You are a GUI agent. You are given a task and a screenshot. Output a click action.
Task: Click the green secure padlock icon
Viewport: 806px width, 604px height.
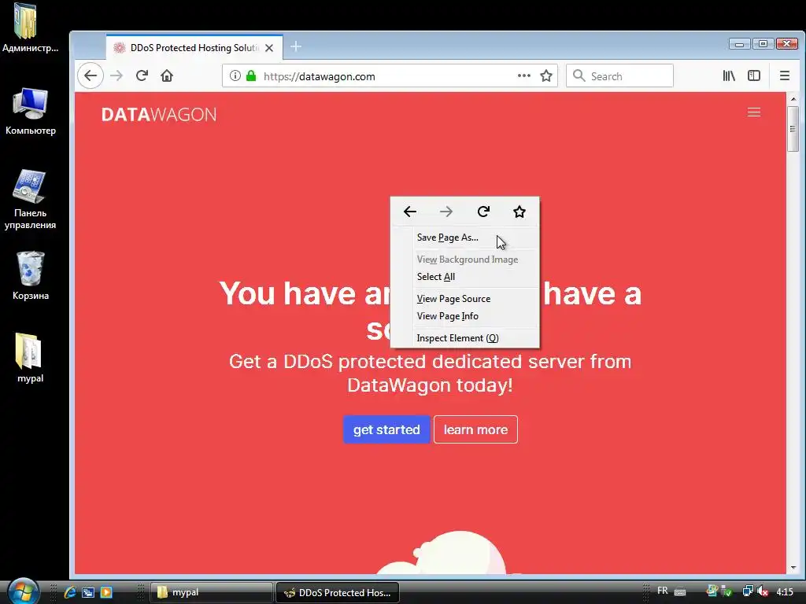251,76
